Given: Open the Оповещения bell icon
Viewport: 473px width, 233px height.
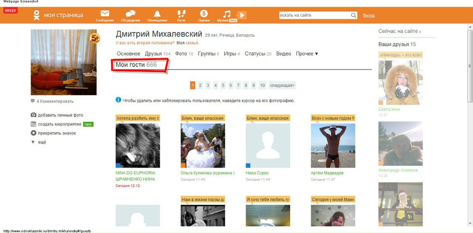Looking at the screenshot, I should coord(157,14).
